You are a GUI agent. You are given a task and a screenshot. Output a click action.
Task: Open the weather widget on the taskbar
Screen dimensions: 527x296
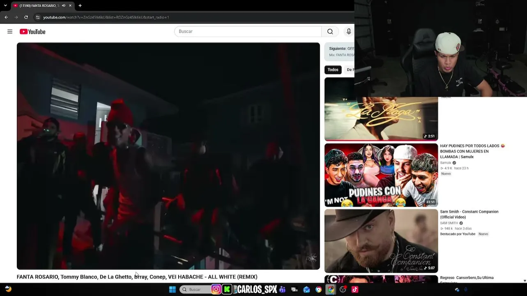[8, 289]
